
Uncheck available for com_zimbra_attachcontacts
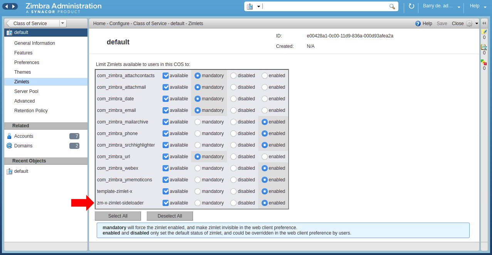166,76
